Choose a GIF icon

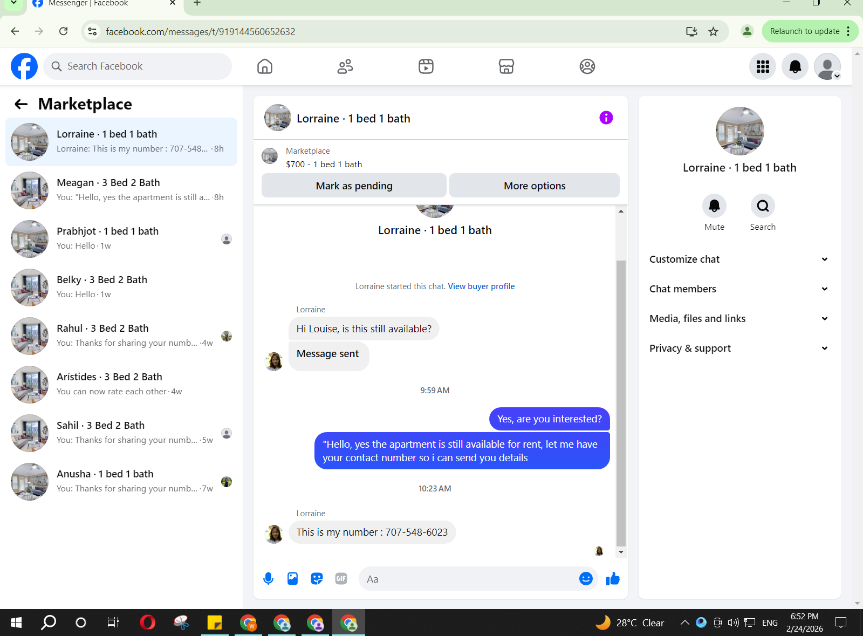341,579
